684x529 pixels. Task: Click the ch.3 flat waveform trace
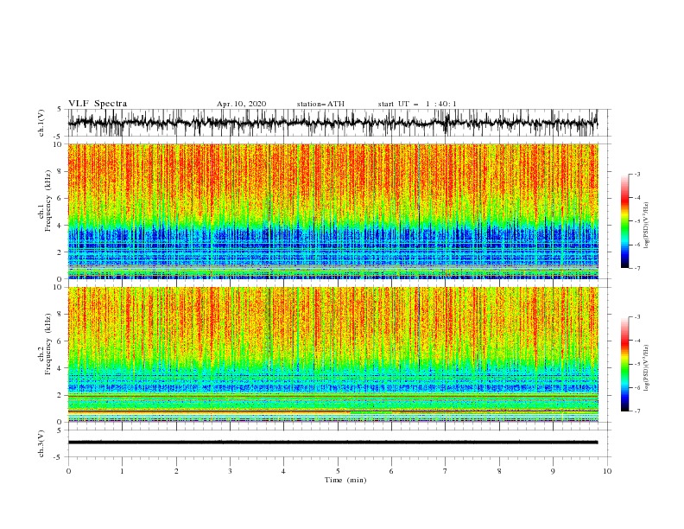(332, 443)
